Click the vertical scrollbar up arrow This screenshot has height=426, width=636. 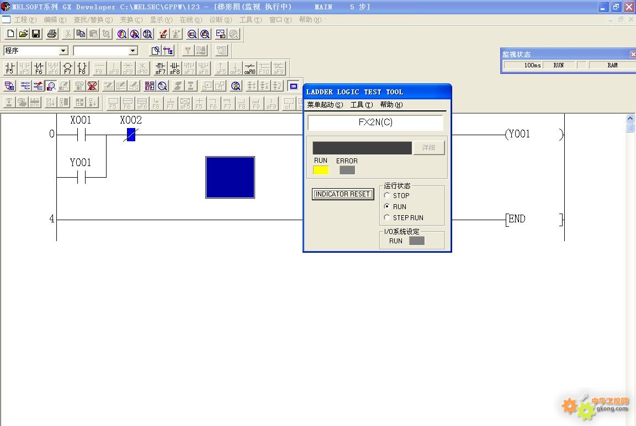point(630,118)
